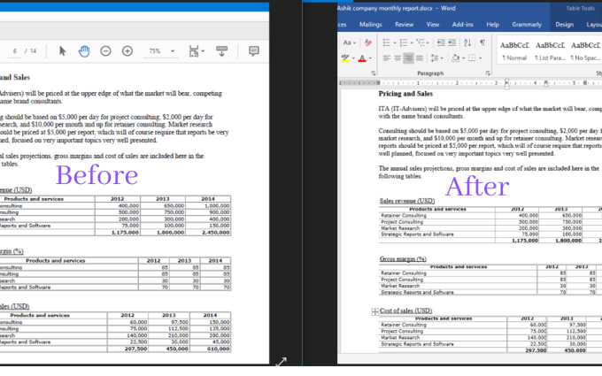Click the Numbering list icon
Image resolution: width=602 pixels, height=376 pixels.
pos(403,42)
